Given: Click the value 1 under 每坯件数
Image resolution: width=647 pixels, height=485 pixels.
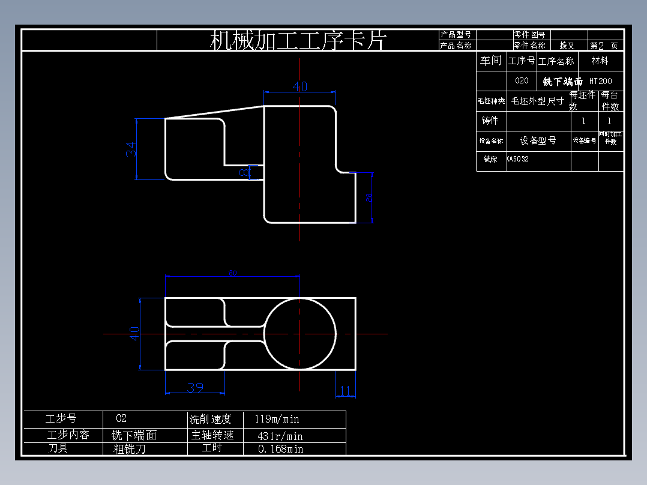Looking at the screenshot, I should [x=583, y=121].
